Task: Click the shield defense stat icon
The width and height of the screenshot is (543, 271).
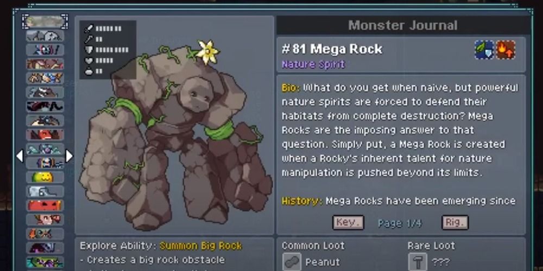Action: click(x=90, y=50)
